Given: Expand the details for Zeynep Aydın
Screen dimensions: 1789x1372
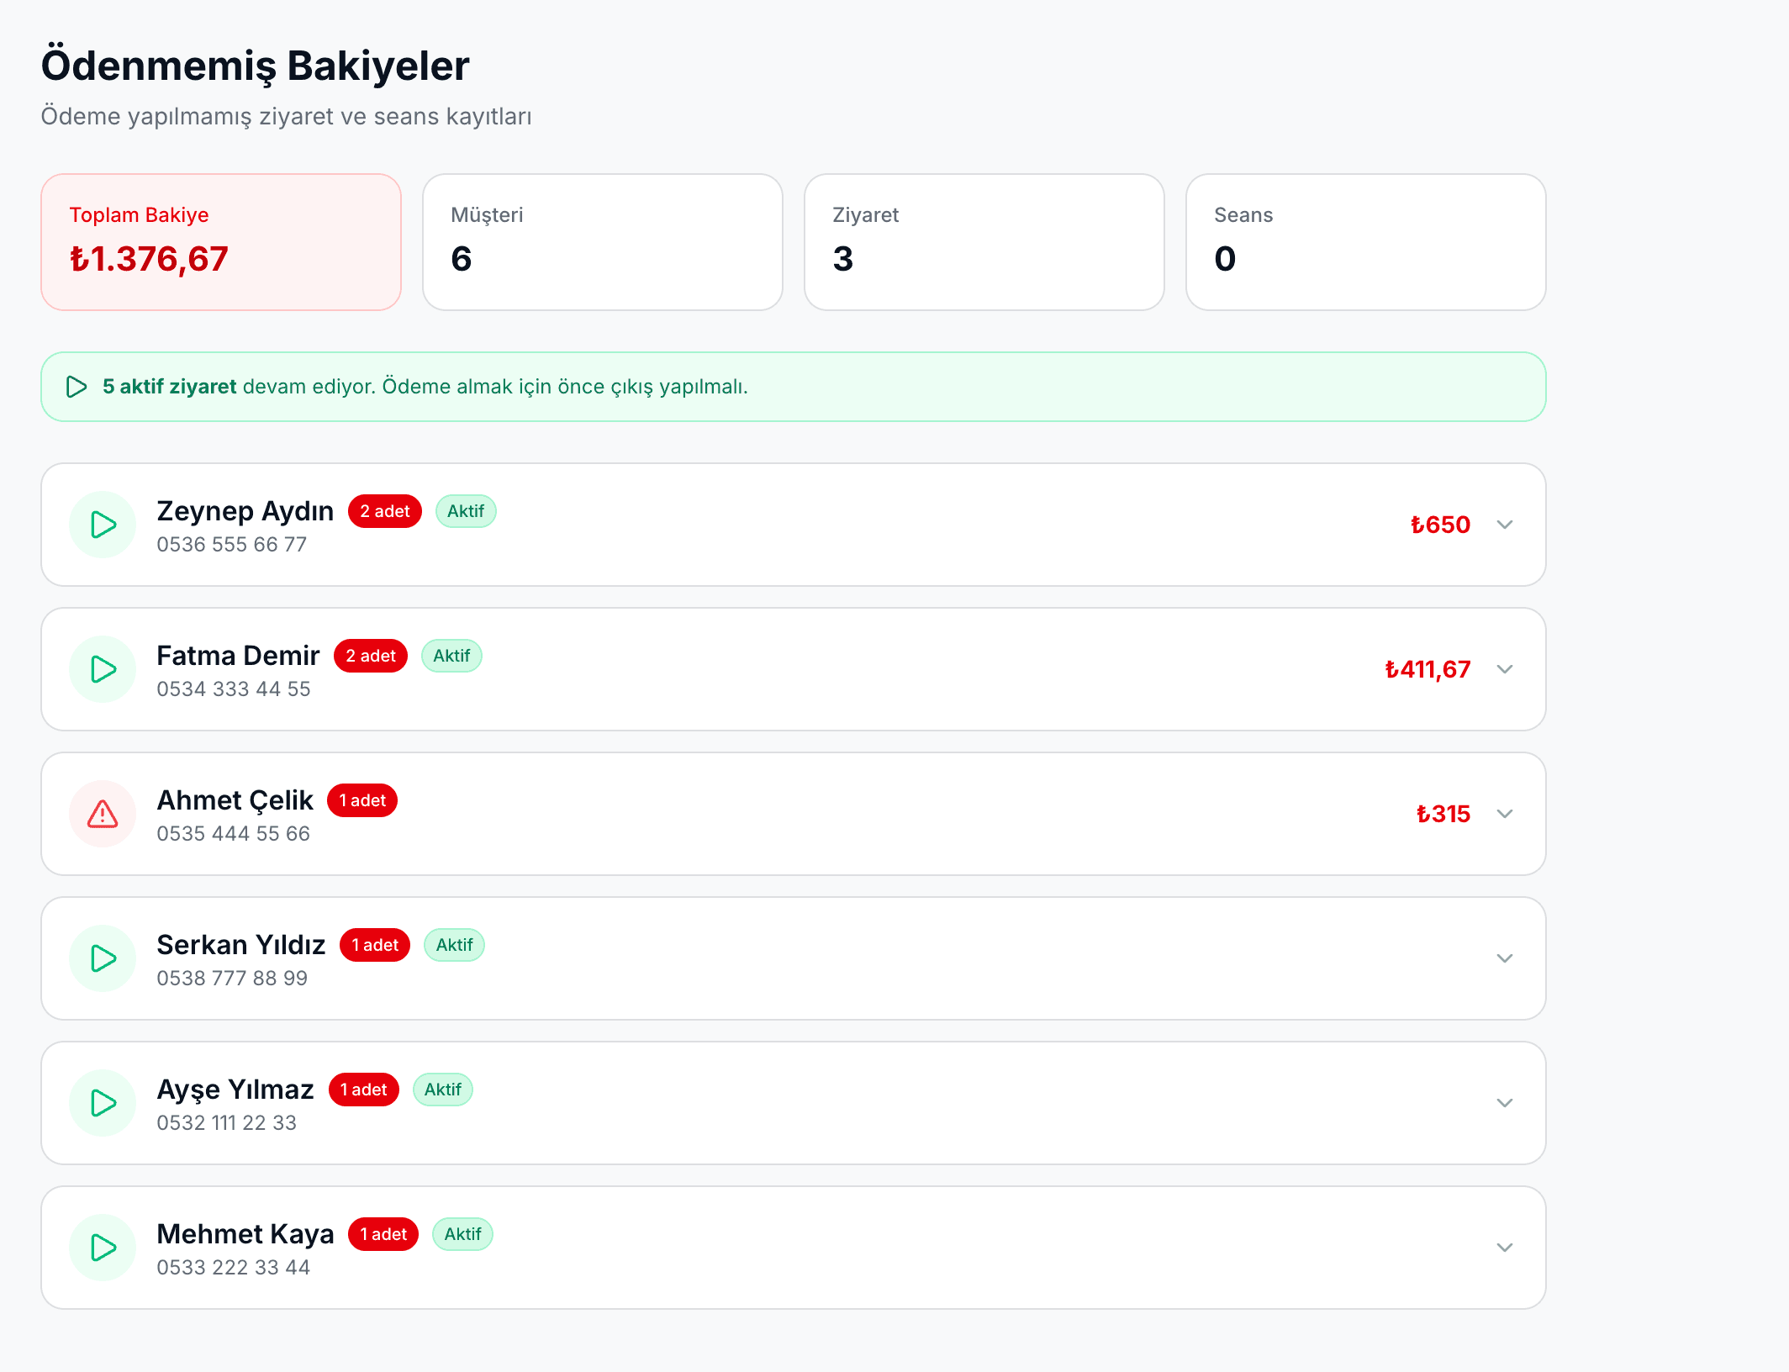Looking at the screenshot, I should coord(1504,525).
